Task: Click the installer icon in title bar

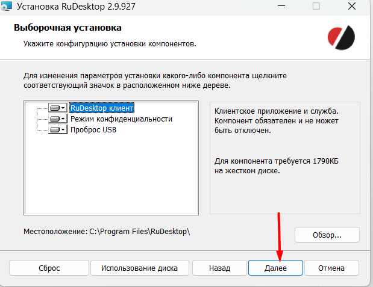Action: (6, 8)
